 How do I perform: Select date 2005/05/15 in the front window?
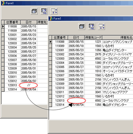pyautogui.click(x=76, y=42)
